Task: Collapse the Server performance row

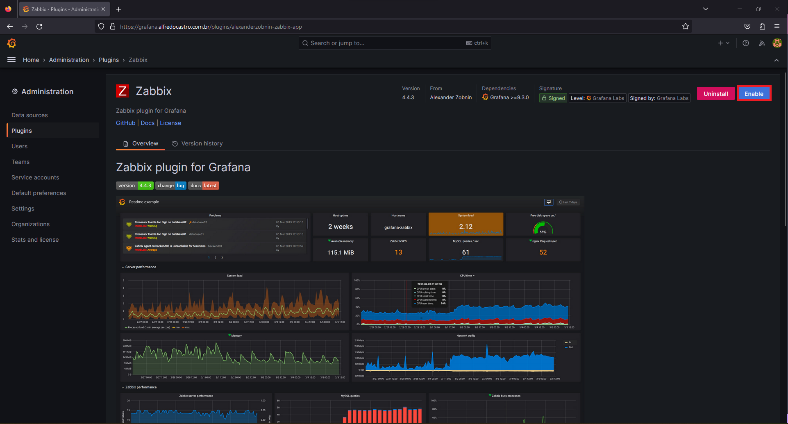Action: (139, 267)
